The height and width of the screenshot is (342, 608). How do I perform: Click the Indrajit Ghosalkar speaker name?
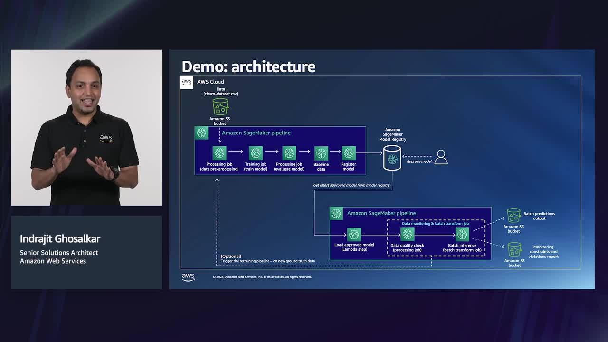(60, 239)
